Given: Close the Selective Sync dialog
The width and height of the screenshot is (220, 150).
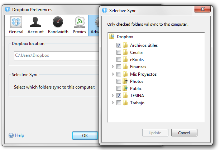Looking at the screenshot, I should pyautogui.click(x=202, y=9).
